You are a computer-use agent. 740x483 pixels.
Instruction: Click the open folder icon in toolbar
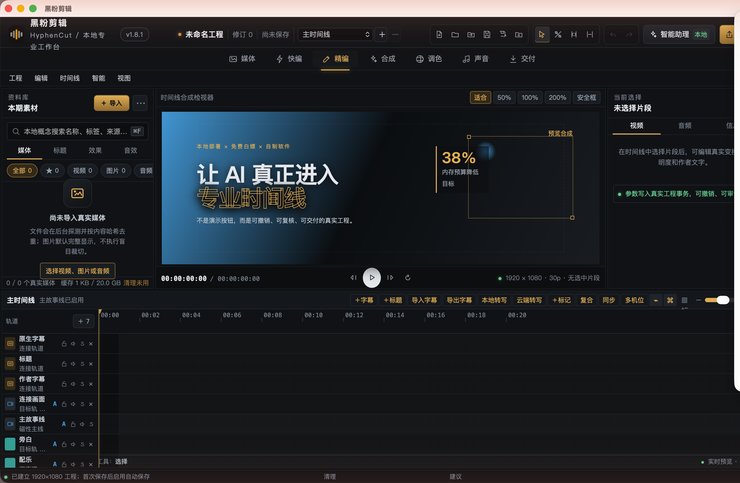455,34
